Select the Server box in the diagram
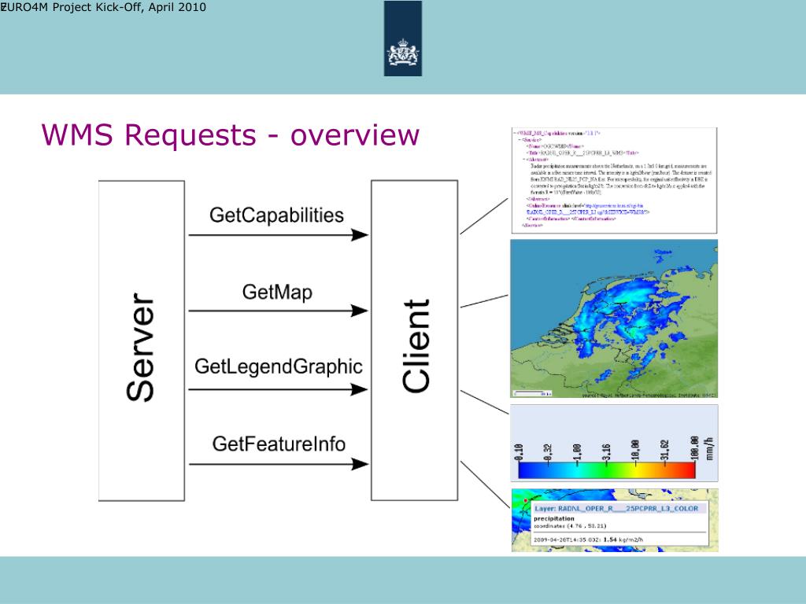 point(142,341)
